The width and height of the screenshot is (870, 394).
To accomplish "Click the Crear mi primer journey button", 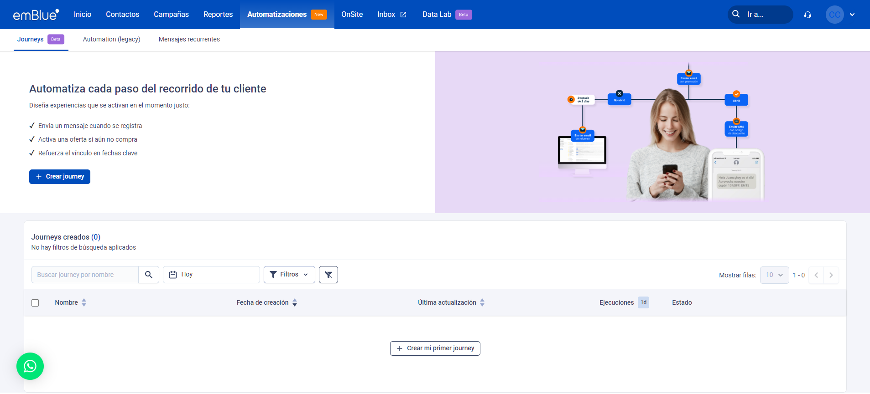I will (435, 348).
